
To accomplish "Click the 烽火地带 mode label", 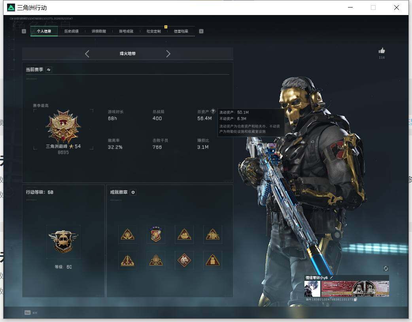I will click(128, 54).
